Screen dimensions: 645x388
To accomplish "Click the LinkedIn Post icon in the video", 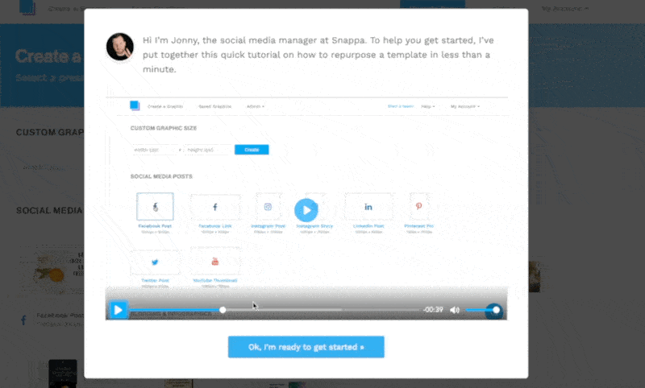I will (368, 207).
